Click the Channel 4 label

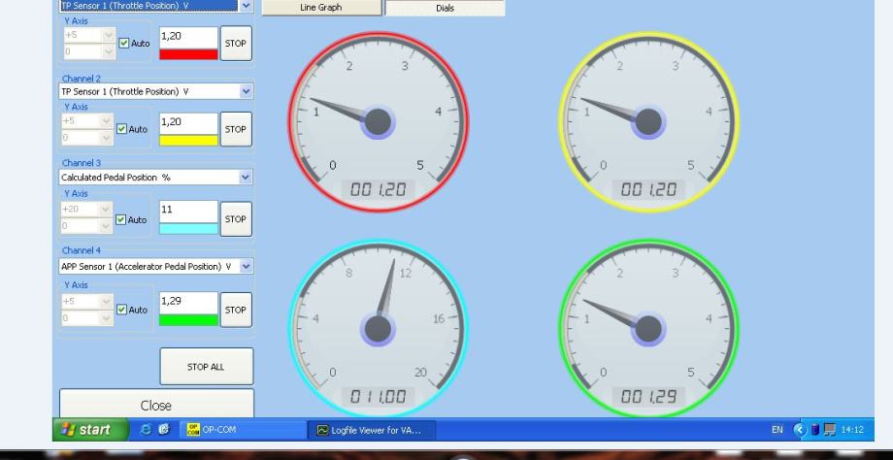click(82, 250)
